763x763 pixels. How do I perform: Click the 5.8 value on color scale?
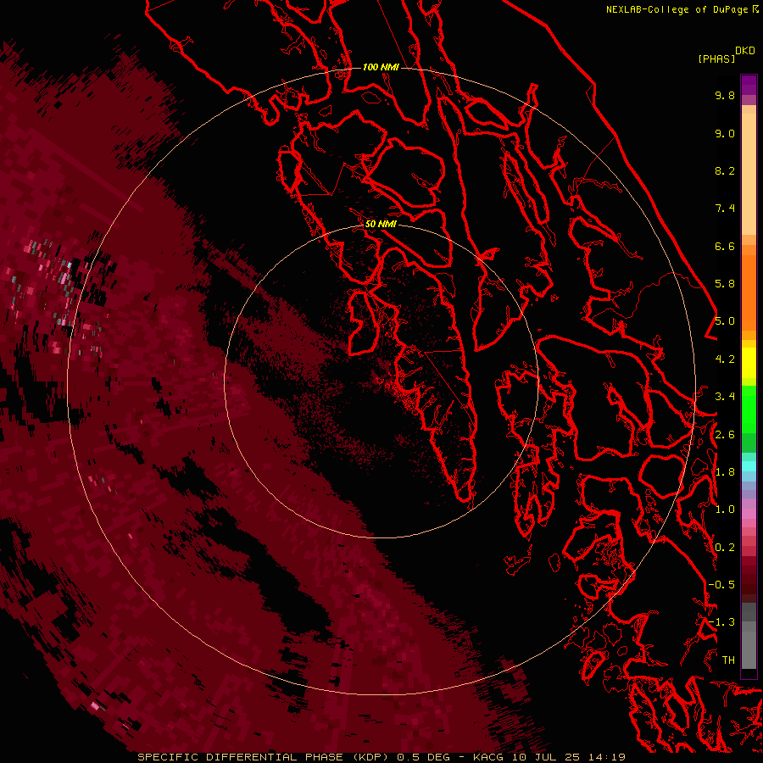coord(725,284)
